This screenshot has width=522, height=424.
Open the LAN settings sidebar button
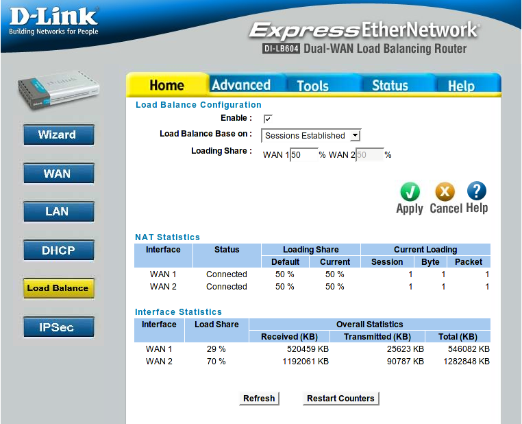[59, 212]
